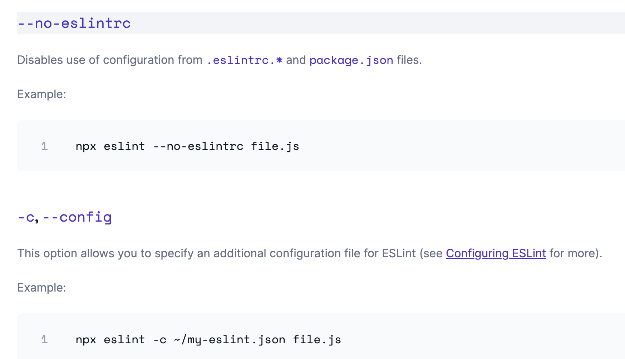625x359 pixels.
Task: Click the -c option heading
Action: pos(26,217)
